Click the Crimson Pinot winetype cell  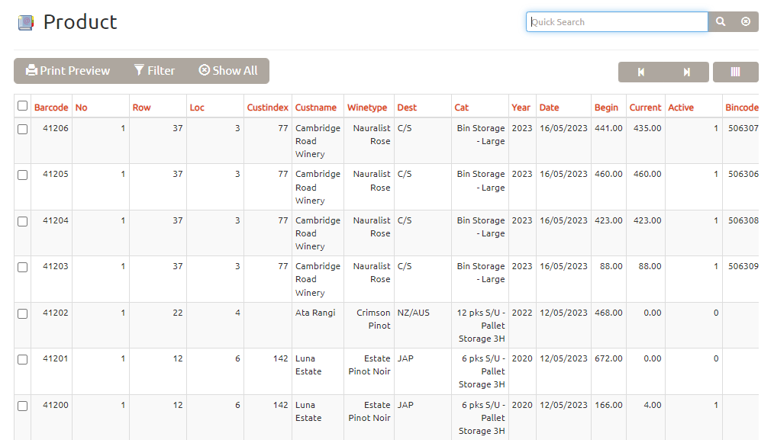click(374, 320)
